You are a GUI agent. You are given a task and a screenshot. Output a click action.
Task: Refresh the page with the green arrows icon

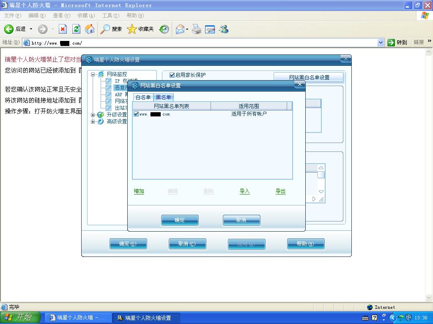coord(76,29)
